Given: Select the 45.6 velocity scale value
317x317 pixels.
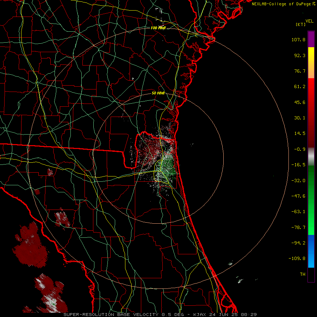Looking at the screenshot, I should pyautogui.click(x=300, y=102).
